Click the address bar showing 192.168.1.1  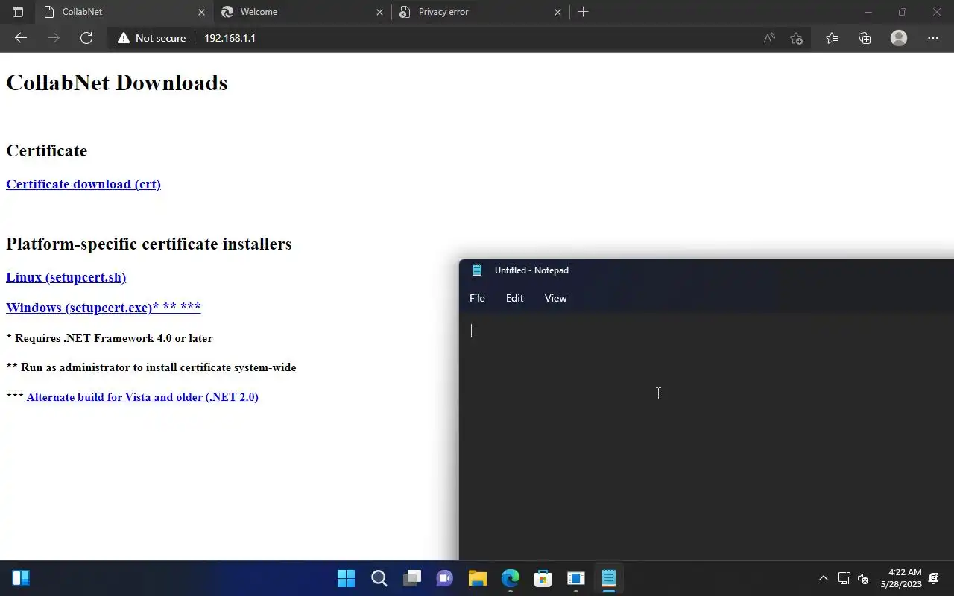pos(230,38)
